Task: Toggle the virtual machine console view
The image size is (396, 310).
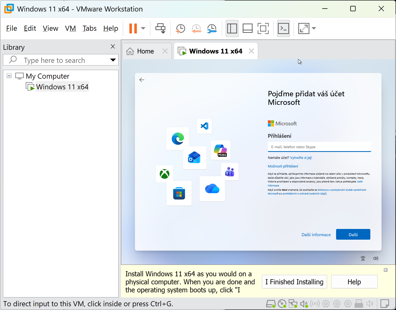Action: pyautogui.click(x=283, y=28)
